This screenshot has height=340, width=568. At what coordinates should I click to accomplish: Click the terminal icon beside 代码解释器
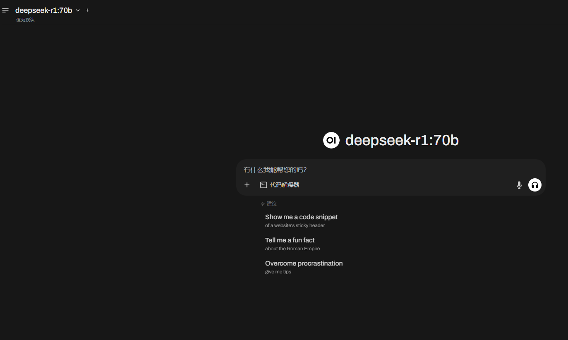point(263,185)
